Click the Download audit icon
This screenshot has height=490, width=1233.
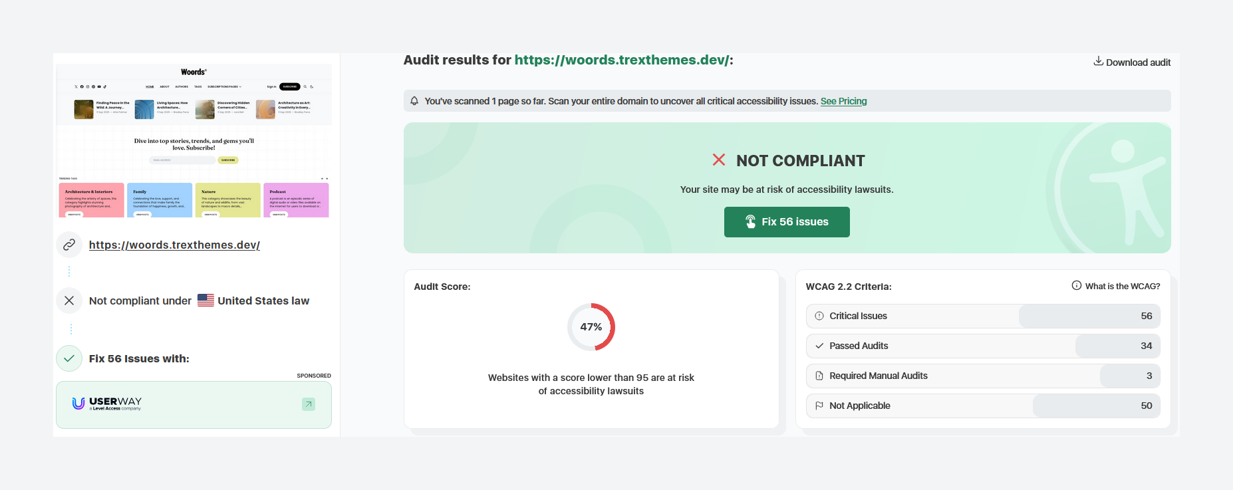tap(1098, 61)
